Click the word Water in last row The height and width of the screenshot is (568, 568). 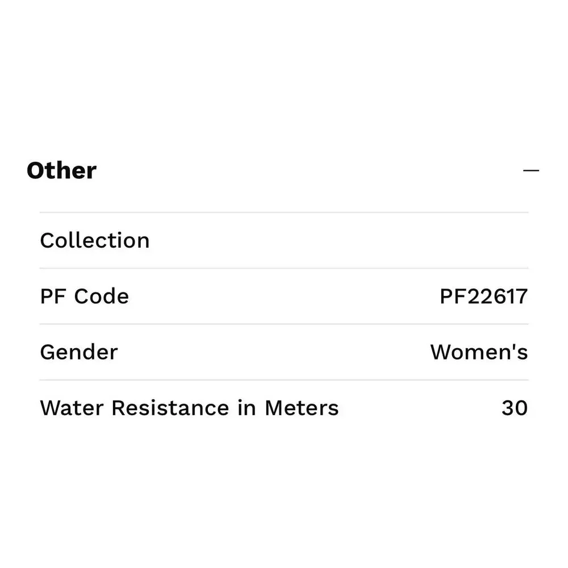[x=72, y=408]
